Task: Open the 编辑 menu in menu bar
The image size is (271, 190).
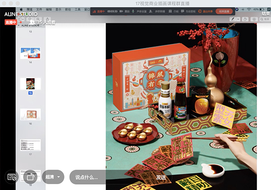Action: 49,9
